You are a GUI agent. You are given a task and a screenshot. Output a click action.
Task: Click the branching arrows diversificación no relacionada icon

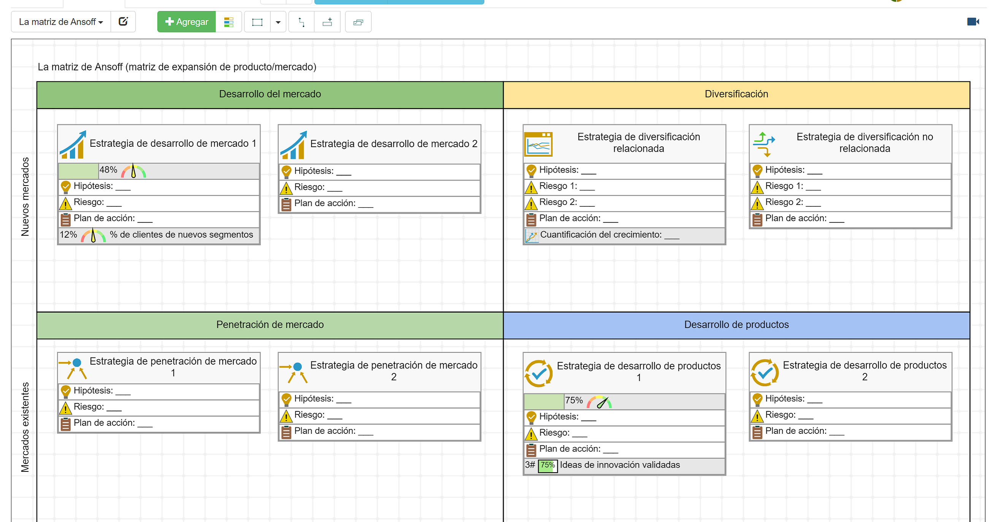(x=764, y=144)
